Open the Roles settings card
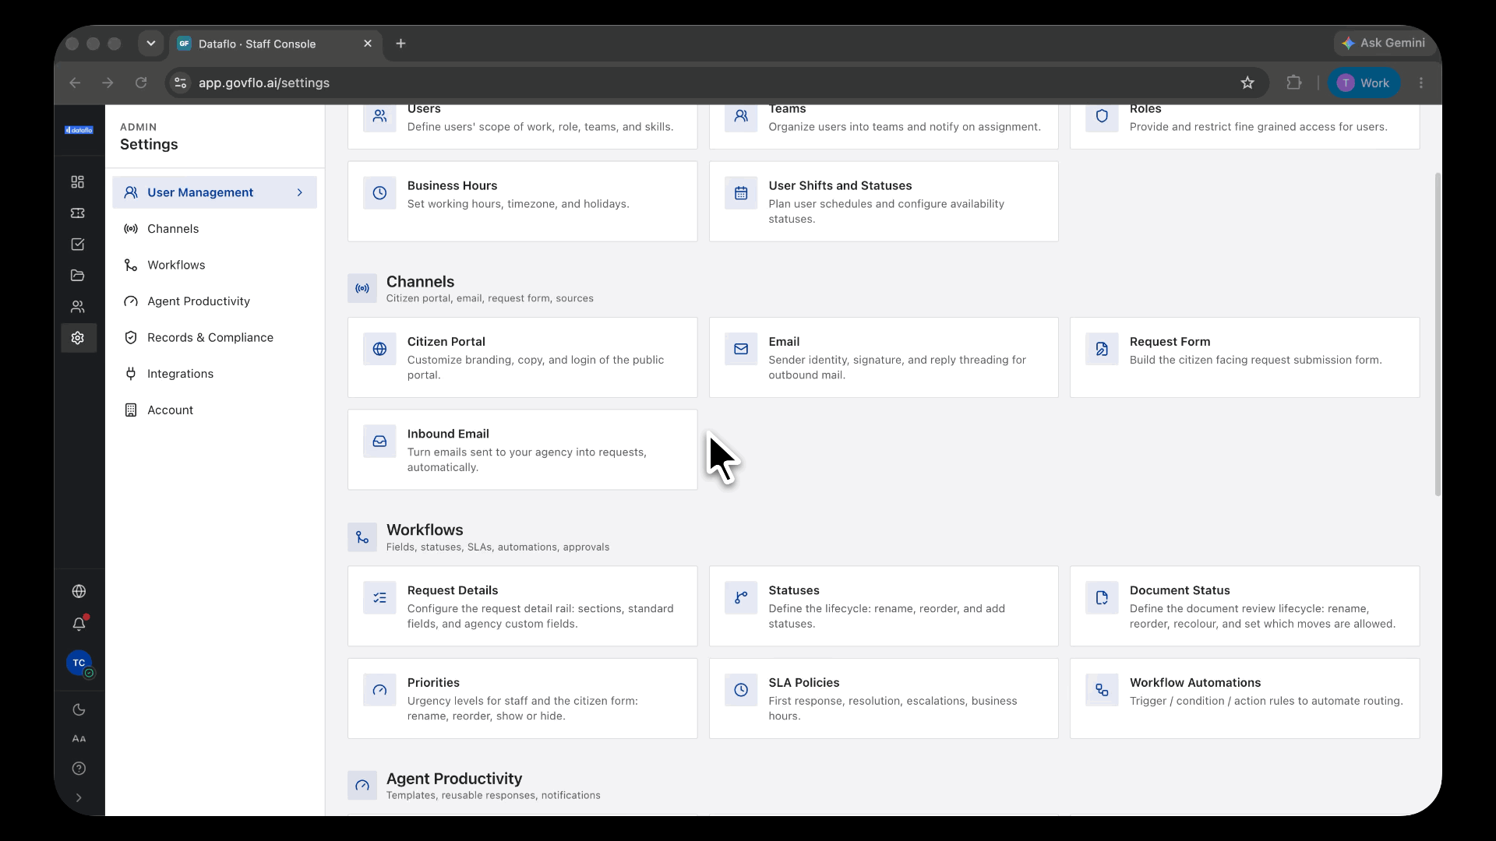Screen dimensions: 1496x841 point(1244,126)
